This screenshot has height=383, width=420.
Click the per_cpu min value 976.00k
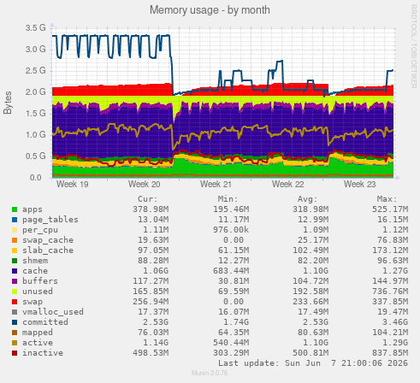[x=231, y=230]
